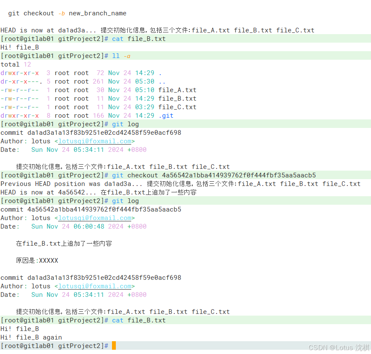Click the 'll -a' command
The width and height of the screenshot is (371, 354).
121,56
